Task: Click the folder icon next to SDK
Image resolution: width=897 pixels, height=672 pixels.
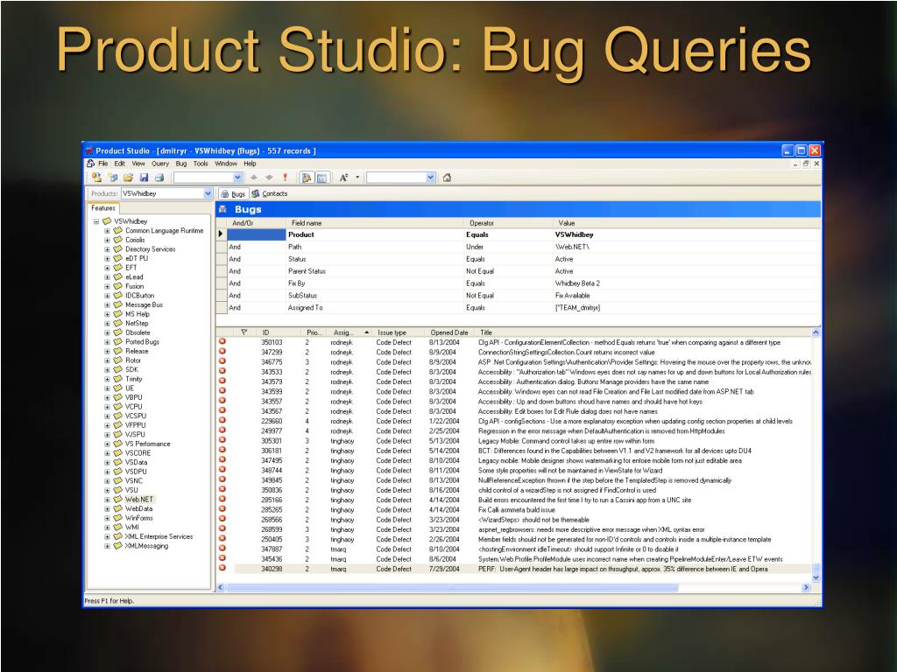Action: 118,369
